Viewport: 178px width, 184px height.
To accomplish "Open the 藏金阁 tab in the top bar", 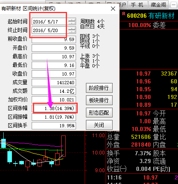I will 159,5.
